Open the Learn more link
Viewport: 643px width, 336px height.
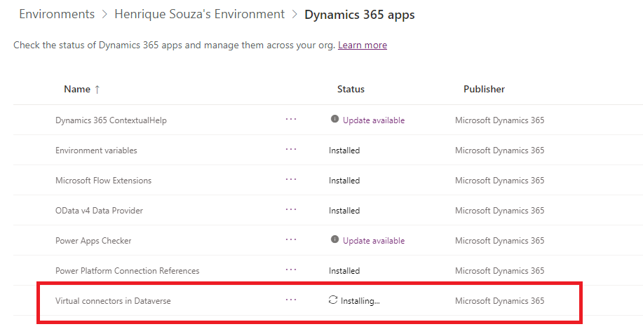(363, 45)
